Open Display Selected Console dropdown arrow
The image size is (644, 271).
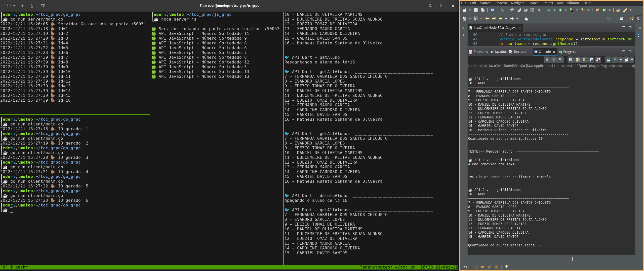[x=621, y=60]
